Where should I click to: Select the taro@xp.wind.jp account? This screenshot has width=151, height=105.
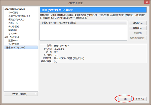pyautogui.click(x=16, y=9)
